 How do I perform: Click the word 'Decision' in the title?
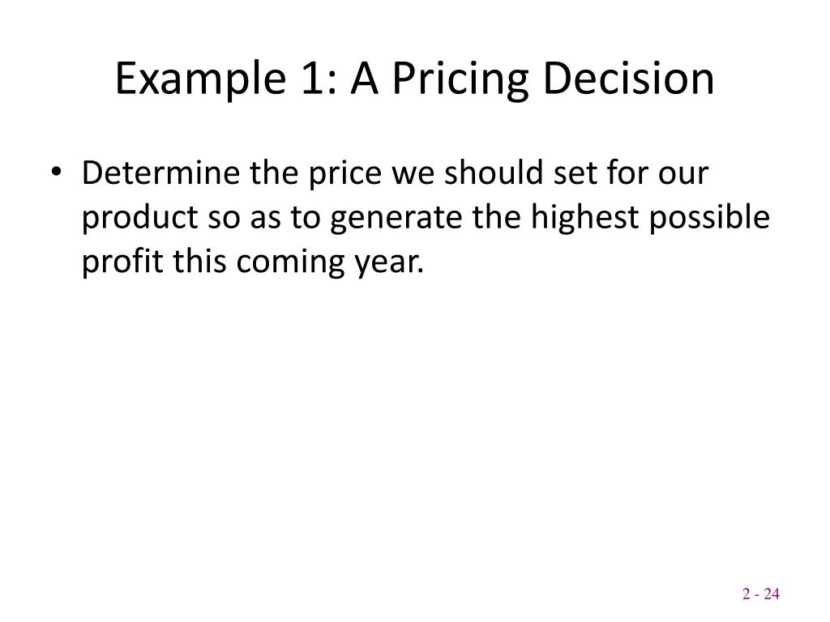point(629,79)
